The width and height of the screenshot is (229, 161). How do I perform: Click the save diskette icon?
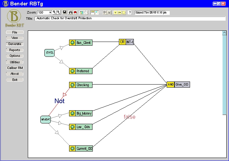[64, 13]
